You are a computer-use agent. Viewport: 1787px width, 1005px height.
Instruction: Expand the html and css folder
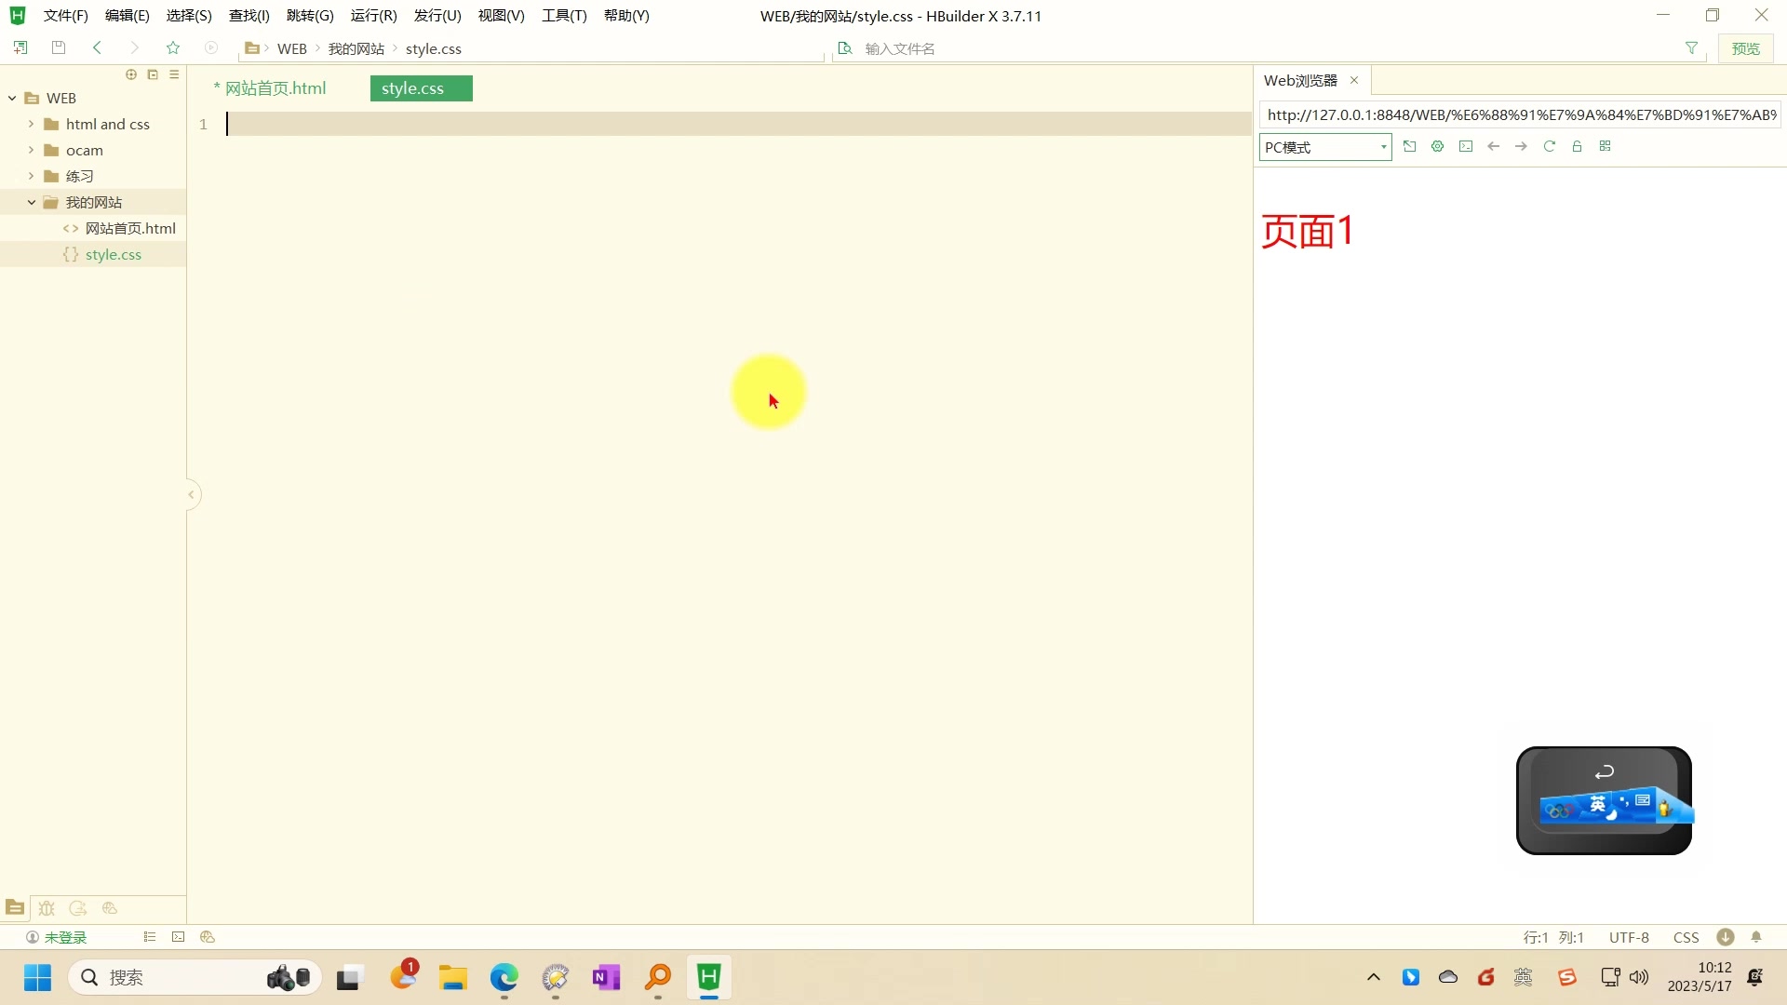pyautogui.click(x=31, y=124)
